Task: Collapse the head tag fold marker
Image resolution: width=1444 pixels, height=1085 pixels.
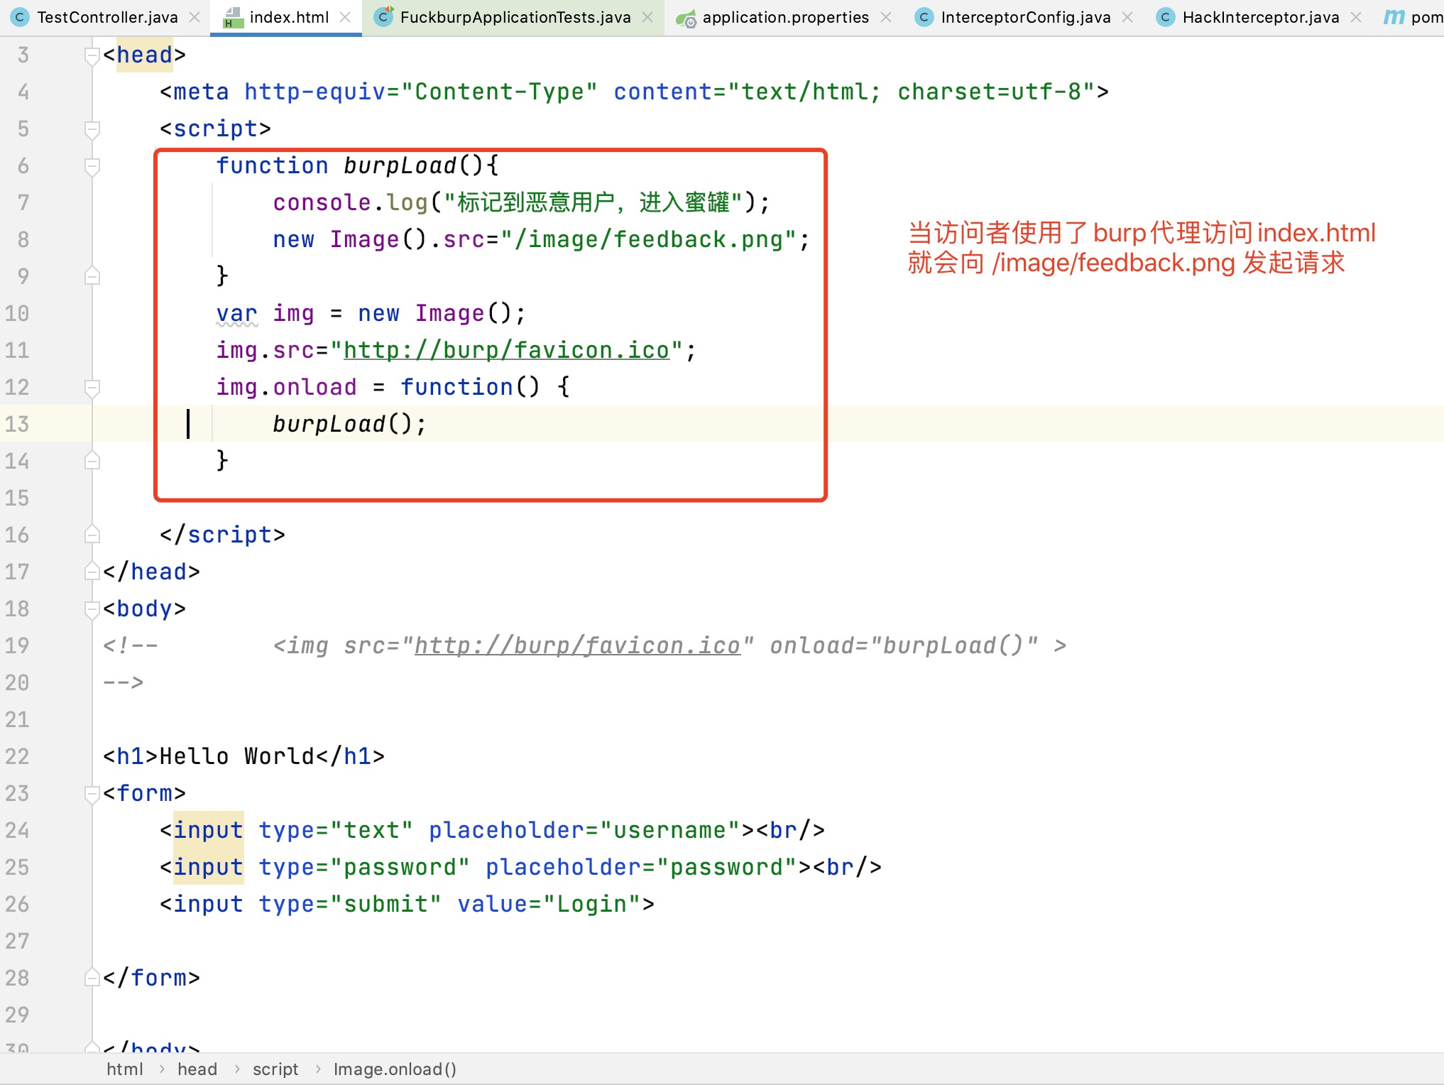Action: 92,55
